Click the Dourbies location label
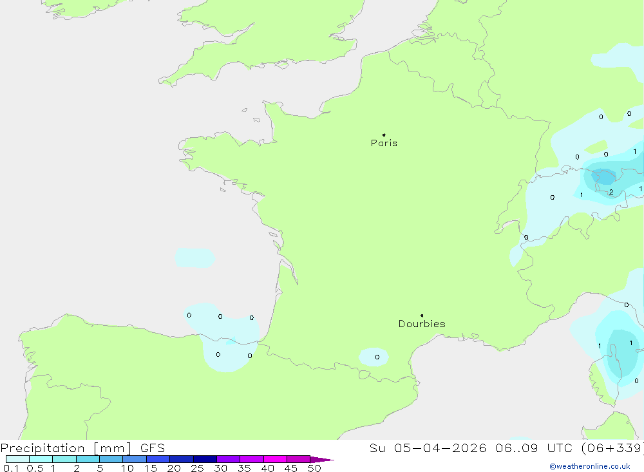644x472 pixels. [422, 324]
